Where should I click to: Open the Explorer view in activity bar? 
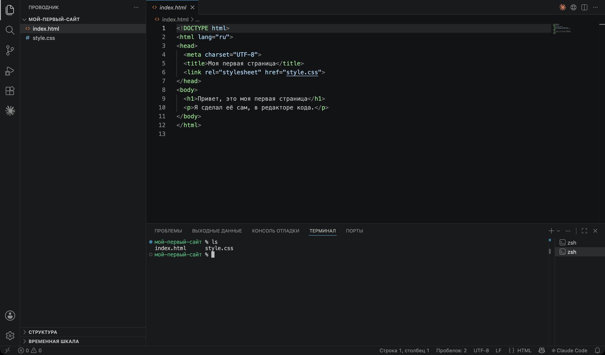click(10, 10)
